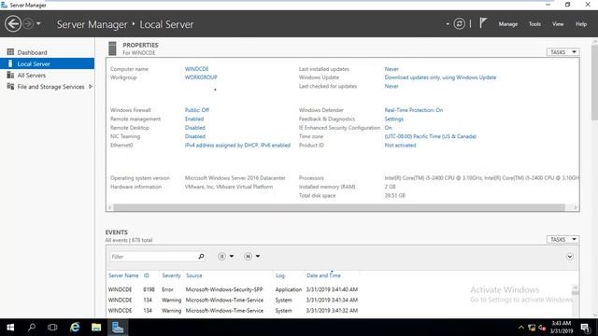Open Task View on the taskbar
Image resolution: width=598 pixels, height=336 pixels.
[x=52, y=328]
